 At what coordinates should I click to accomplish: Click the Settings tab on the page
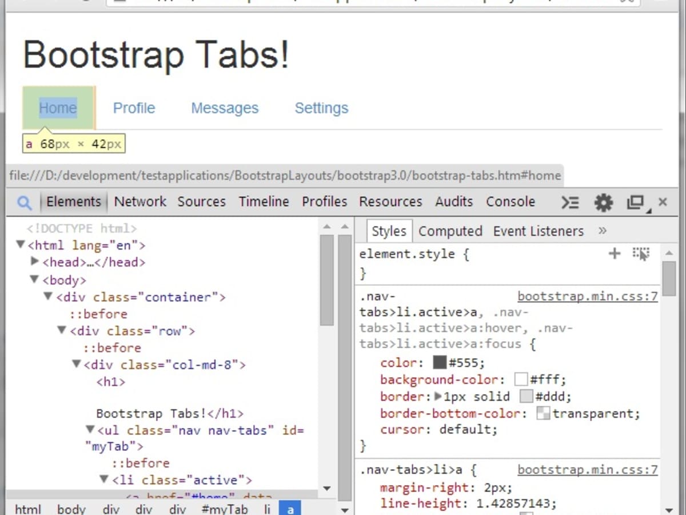(321, 108)
